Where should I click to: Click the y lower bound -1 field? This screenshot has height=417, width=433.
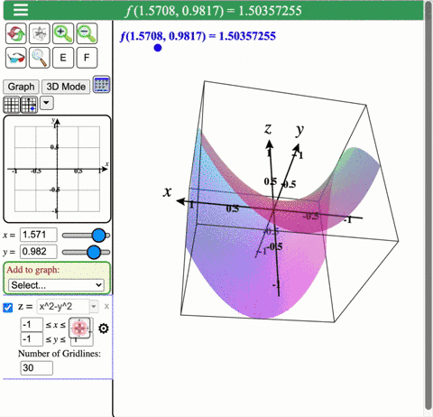pyautogui.click(x=32, y=339)
